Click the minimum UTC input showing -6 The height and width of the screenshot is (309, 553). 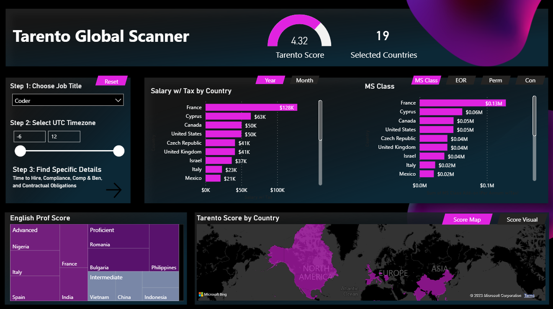click(x=29, y=136)
